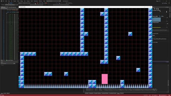
Task: Open the File menu in Visual Studio
Action: click(x=3, y=1)
